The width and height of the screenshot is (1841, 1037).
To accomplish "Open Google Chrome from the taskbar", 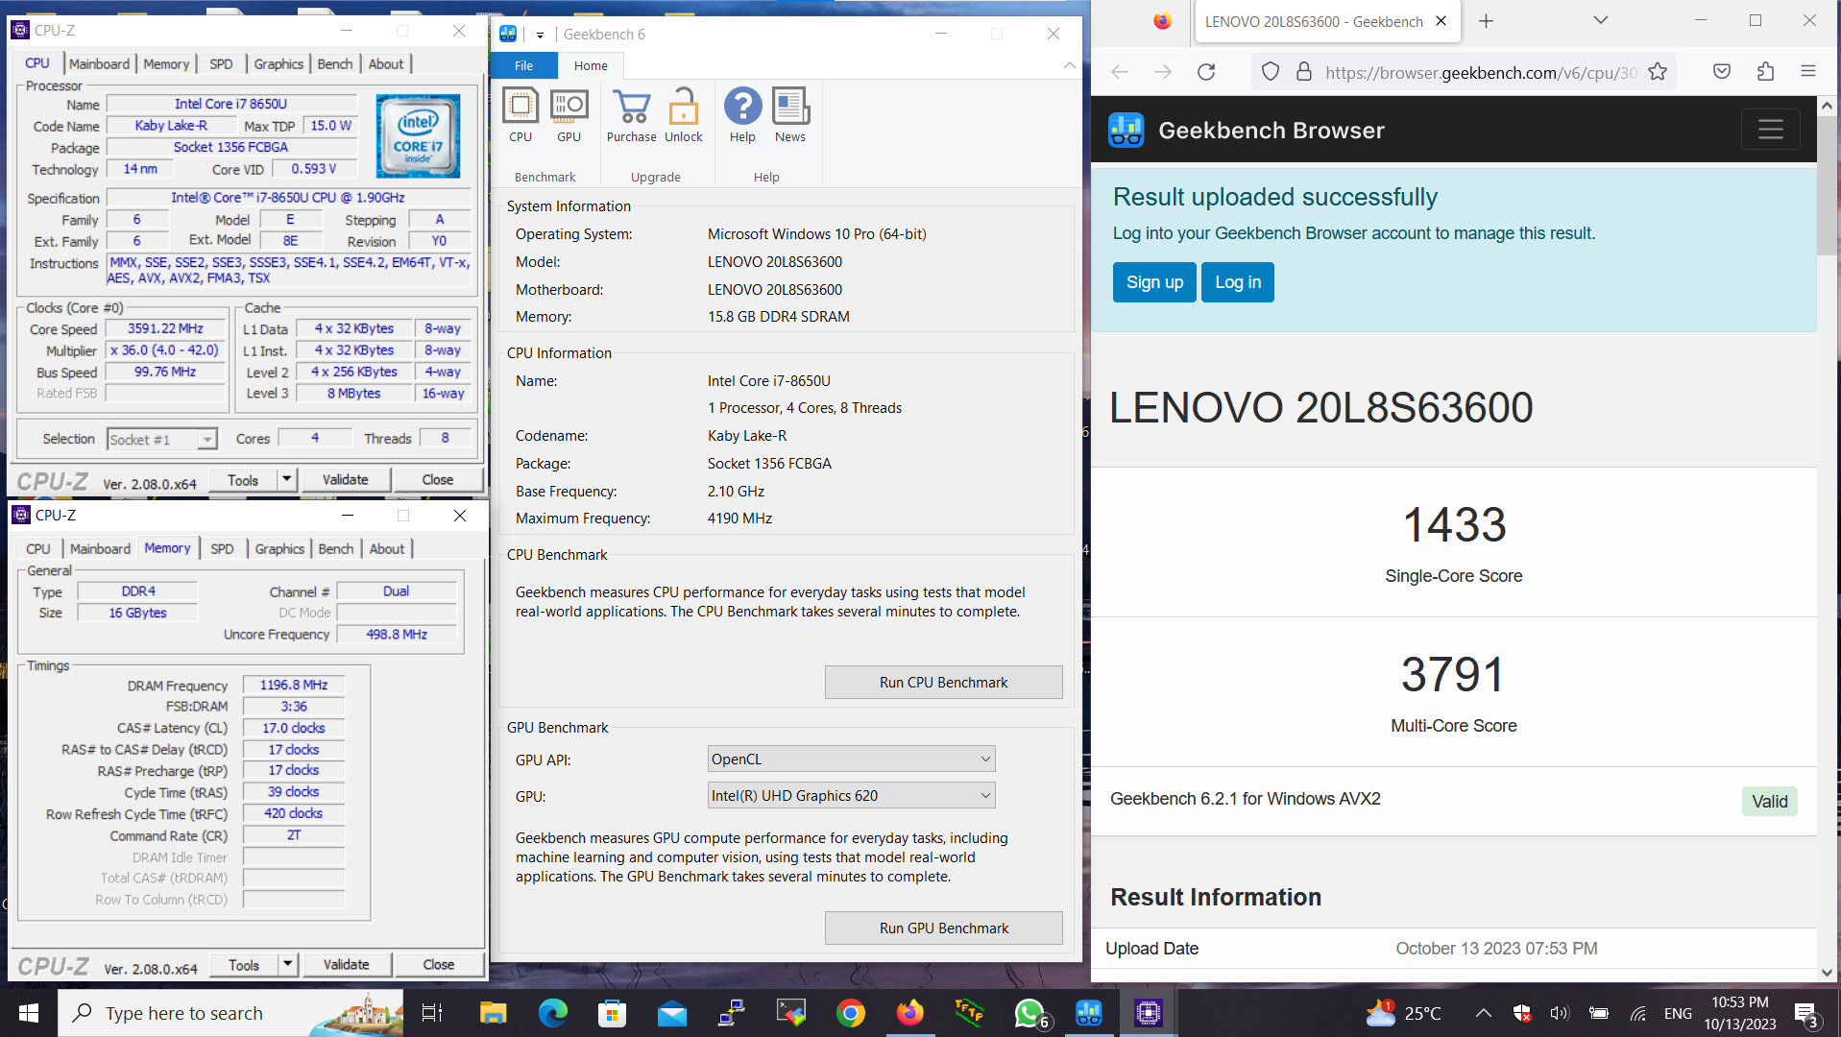I will point(850,1013).
